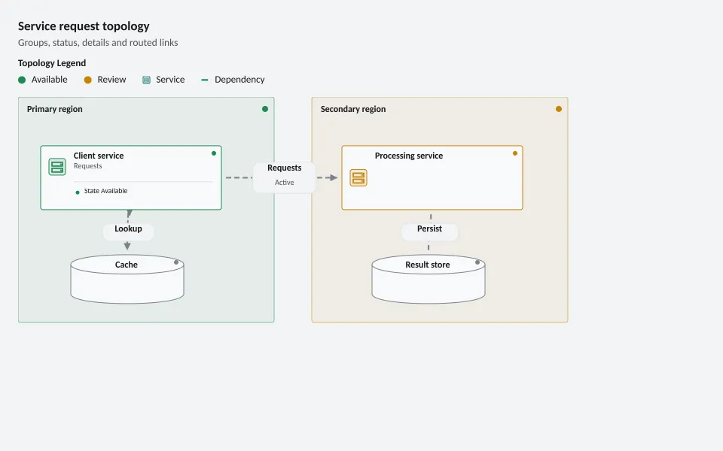Click the arrowhead pointing to Cache

click(127, 247)
